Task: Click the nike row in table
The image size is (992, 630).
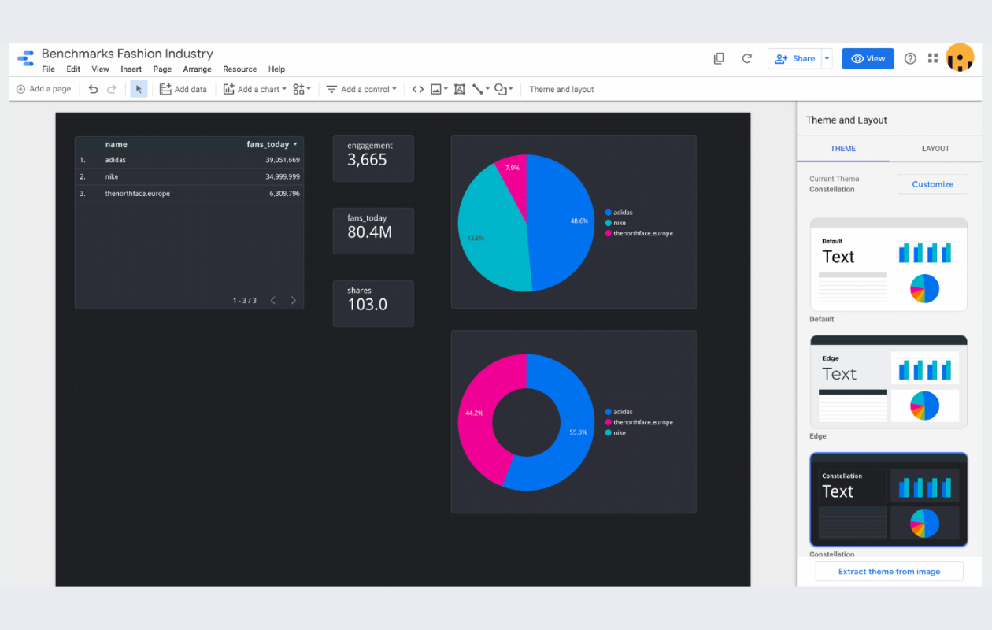Action: 189,176
